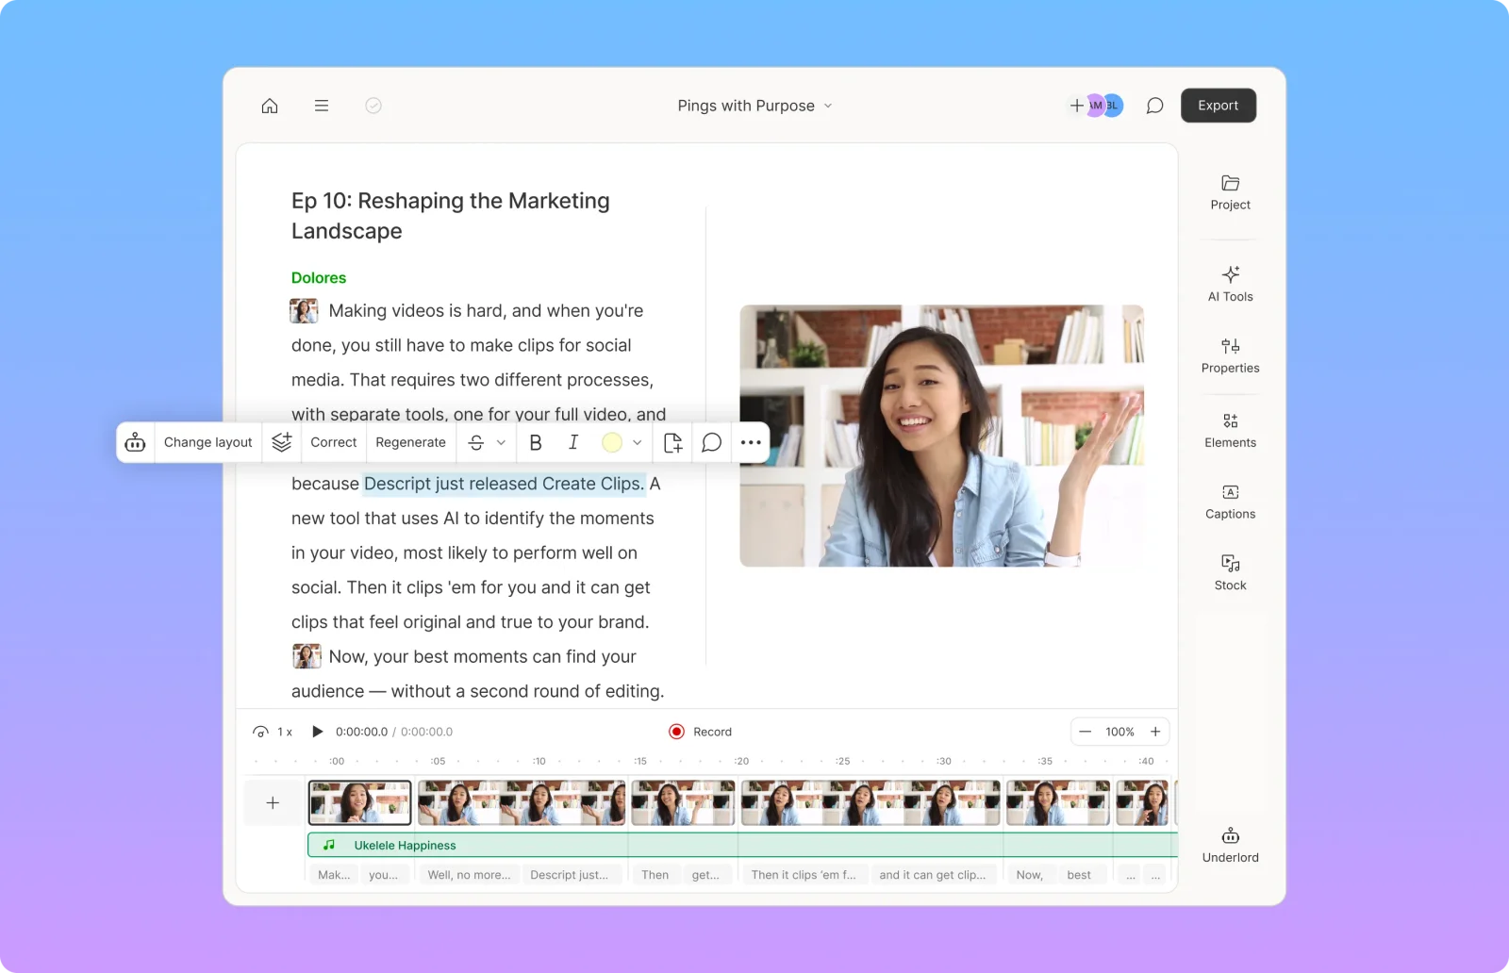Click the Export button

coord(1218,105)
